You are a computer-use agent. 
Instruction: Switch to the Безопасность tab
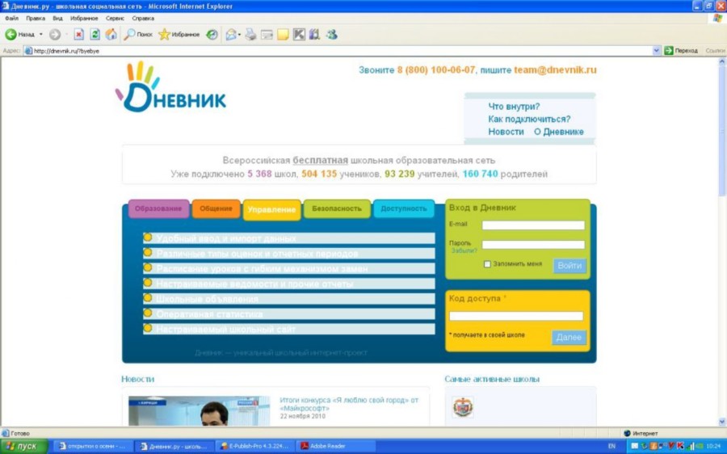(x=337, y=208)
